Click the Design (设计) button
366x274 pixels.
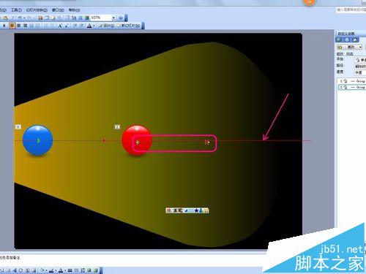(x=106, y=26)
